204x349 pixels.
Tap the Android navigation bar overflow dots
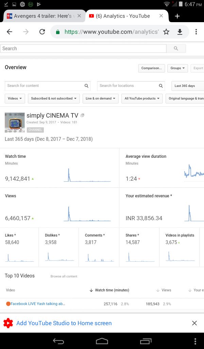[195, 341]
